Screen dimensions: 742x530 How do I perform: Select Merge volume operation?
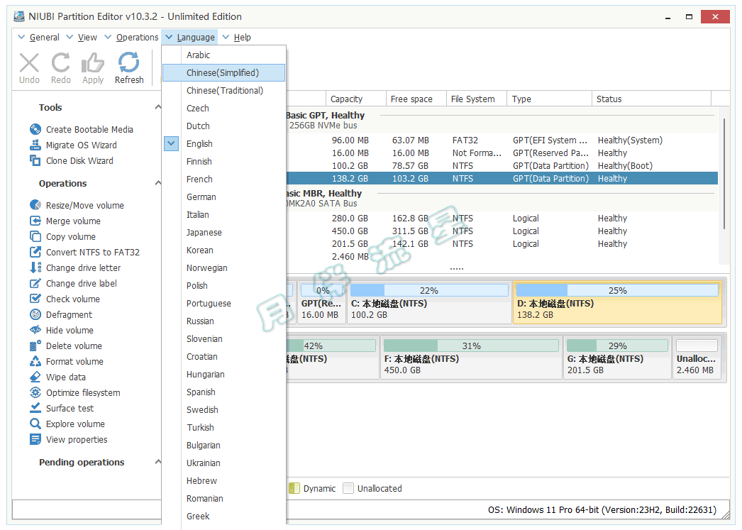click(65, 221)
